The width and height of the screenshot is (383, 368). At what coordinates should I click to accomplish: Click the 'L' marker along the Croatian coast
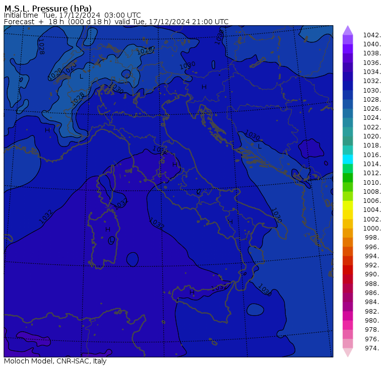click(260, 146)
